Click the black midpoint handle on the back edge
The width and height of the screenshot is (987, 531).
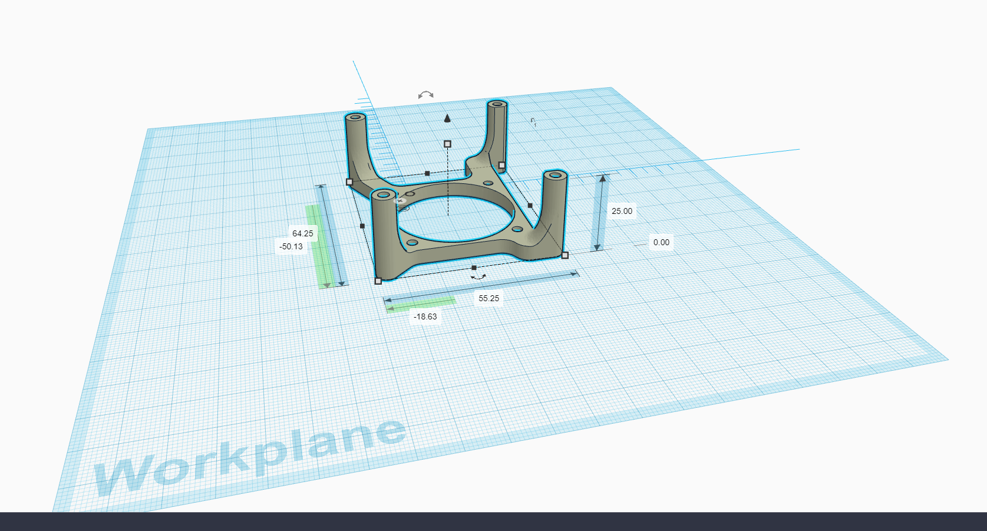427,173
